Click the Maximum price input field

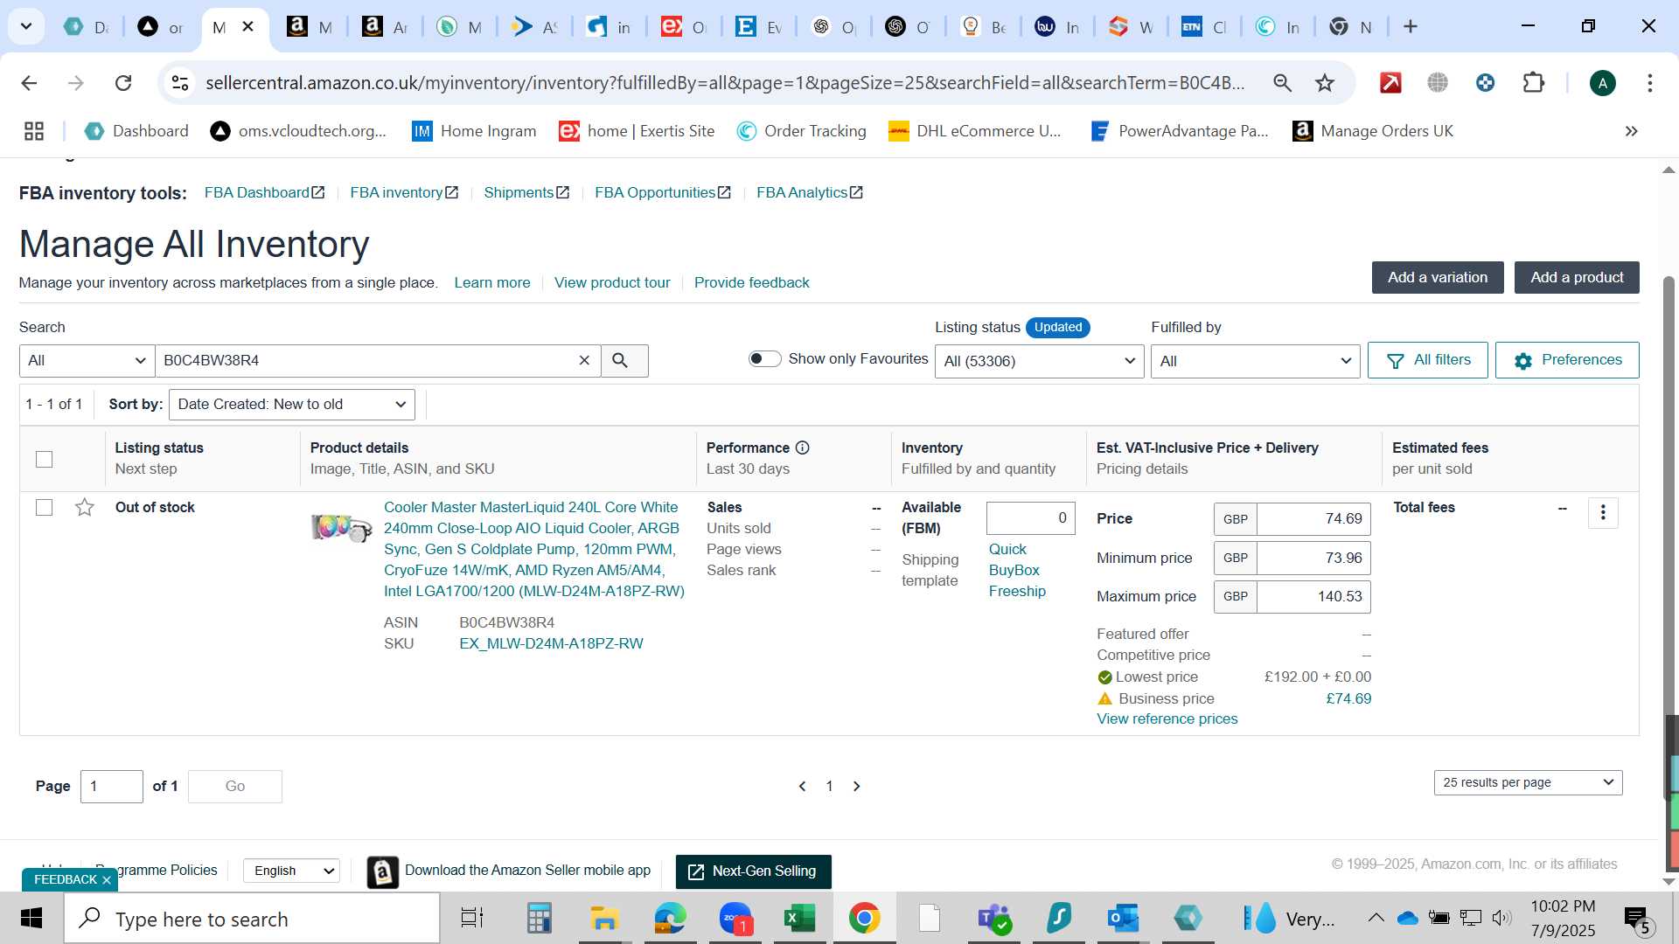click(x=1313, y=596)
